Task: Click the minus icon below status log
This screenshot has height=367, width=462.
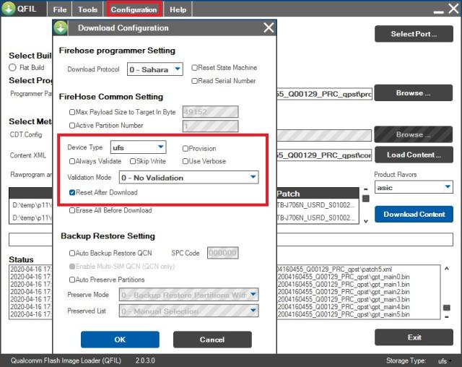Action: tap(447, 317)
